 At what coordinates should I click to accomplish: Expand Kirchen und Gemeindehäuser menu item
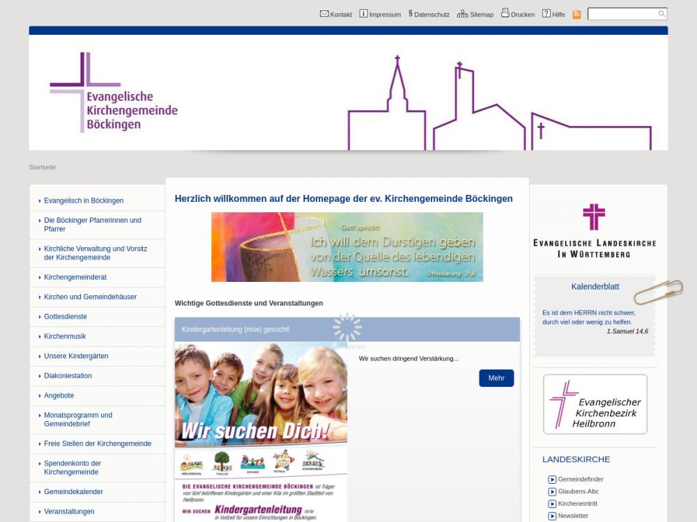click(x=90, y=297)
